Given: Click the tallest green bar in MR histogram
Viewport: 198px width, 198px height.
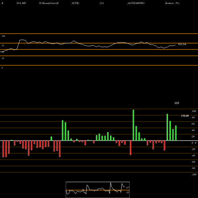Looking at the screenshot, I should (x=133, y=125).
